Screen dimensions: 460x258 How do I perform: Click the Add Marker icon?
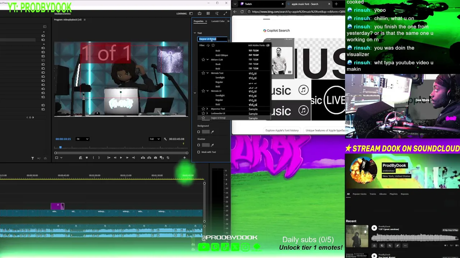pos(87,158)
